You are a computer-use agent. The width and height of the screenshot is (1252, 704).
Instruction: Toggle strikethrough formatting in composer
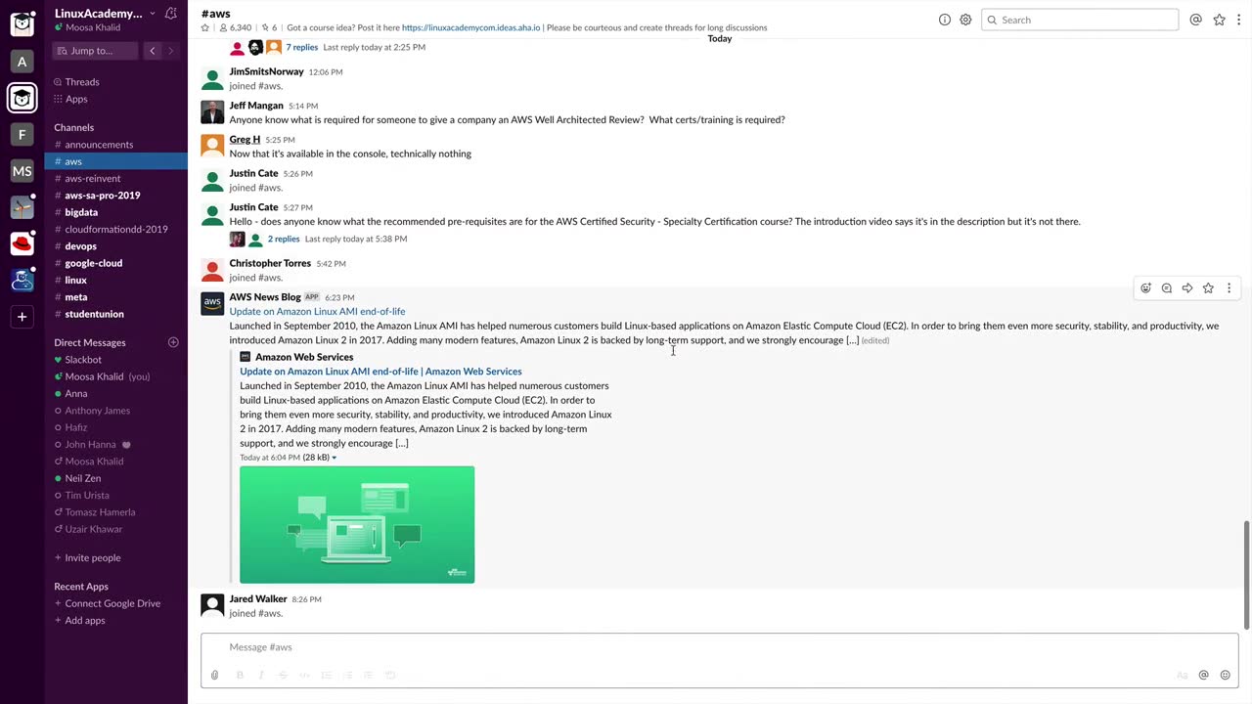point(283,675)
